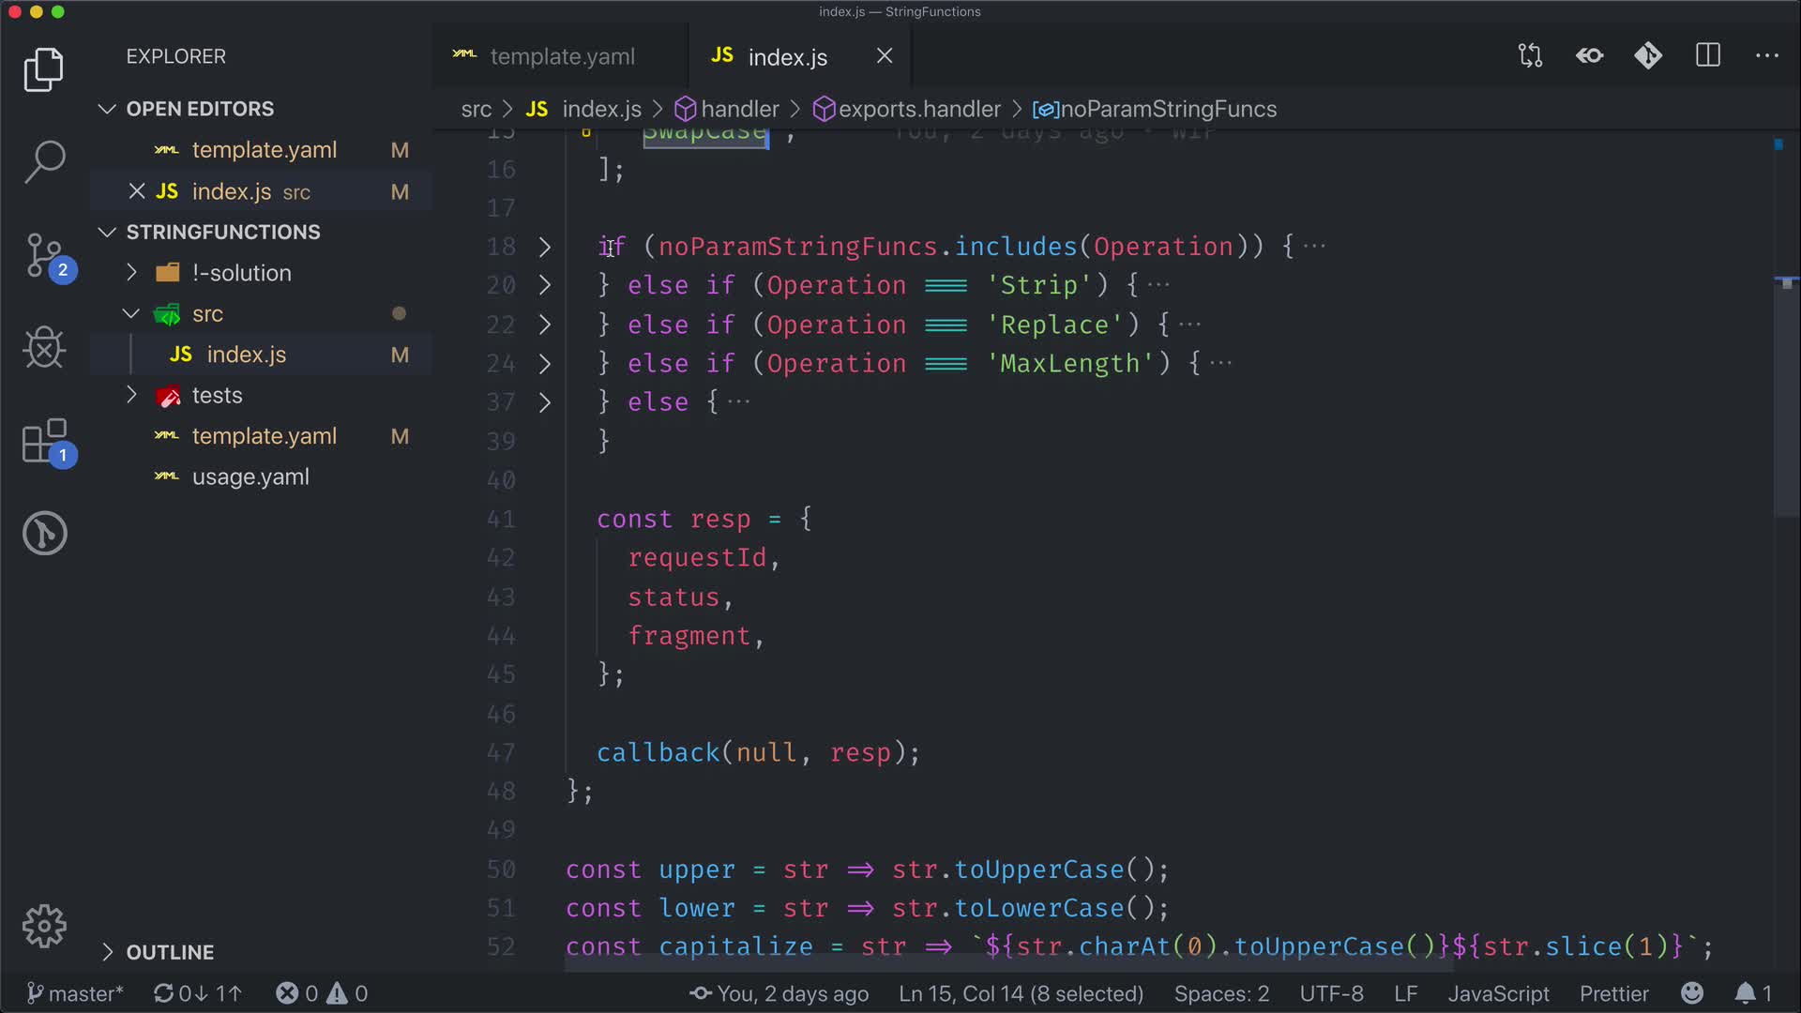
Task: Click the Manage gear icon
Action: 44,927
